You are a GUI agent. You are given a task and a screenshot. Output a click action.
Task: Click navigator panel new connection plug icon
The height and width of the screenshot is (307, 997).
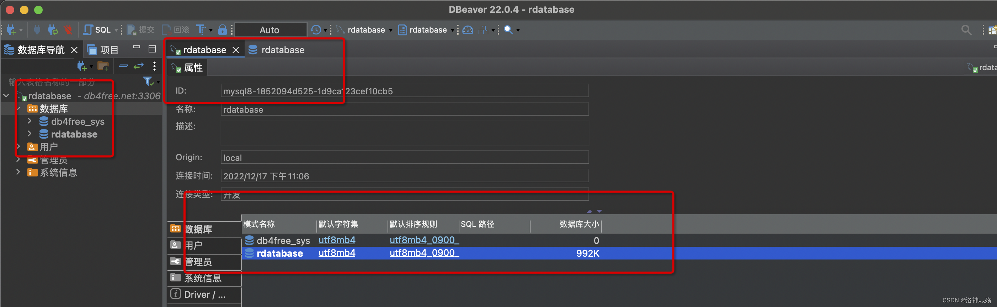point(82,66)
